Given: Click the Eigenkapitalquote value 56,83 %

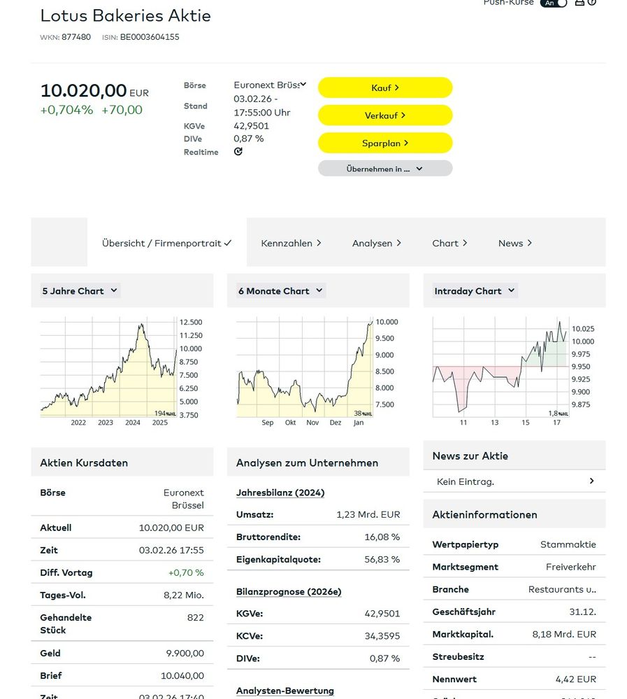Looking at the screenshot, I should point(382,559).
